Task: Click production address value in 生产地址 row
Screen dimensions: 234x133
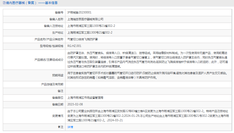Action: pos(90,32)
